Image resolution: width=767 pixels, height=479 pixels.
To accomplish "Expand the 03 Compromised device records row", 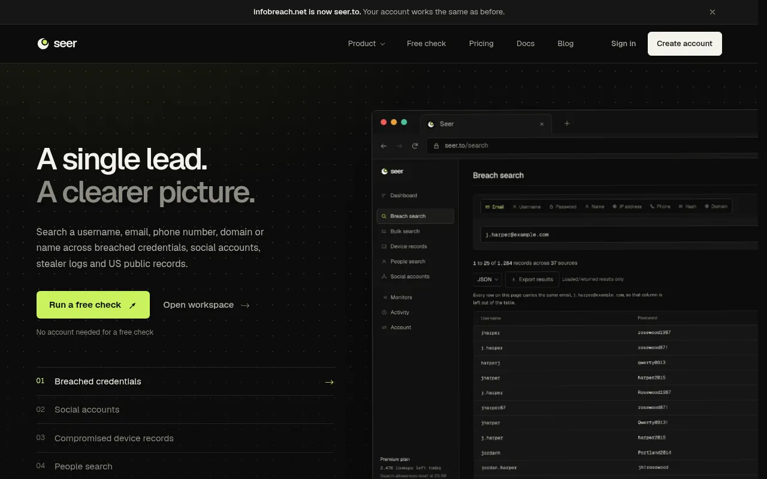I will tap(185, 438).
